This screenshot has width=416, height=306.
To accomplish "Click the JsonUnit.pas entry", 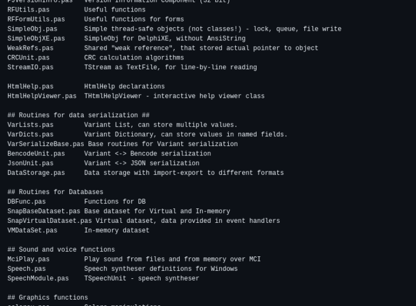I will click(x=30, y=163).
